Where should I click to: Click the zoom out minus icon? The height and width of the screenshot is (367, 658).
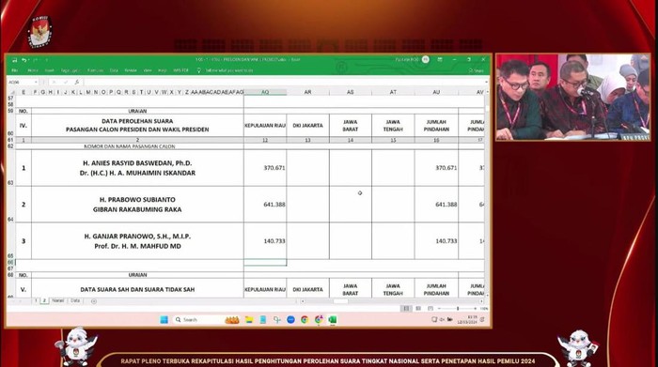pos(439,309)
